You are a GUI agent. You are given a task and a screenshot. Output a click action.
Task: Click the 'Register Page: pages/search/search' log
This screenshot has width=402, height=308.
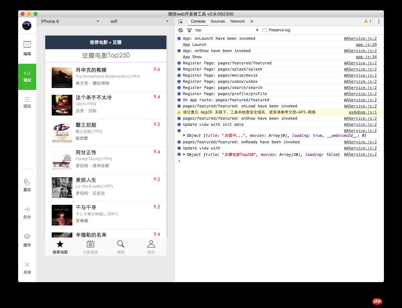pyautogui.click(x=223, y=88)
